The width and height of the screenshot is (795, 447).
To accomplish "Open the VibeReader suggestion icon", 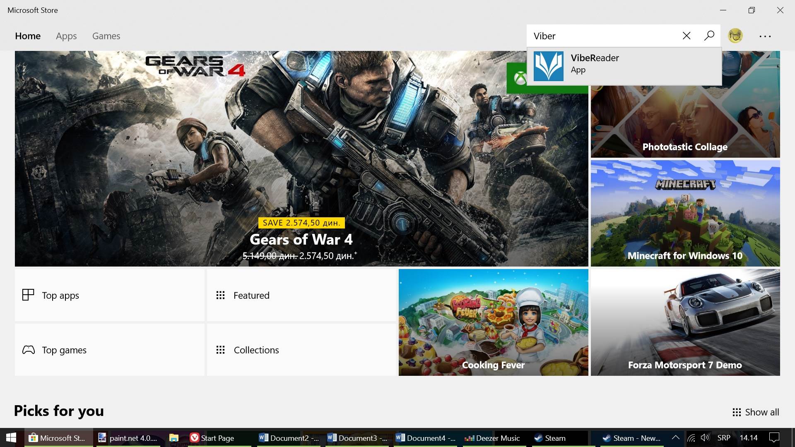I will pyautogui.click(x=548, y=65).
